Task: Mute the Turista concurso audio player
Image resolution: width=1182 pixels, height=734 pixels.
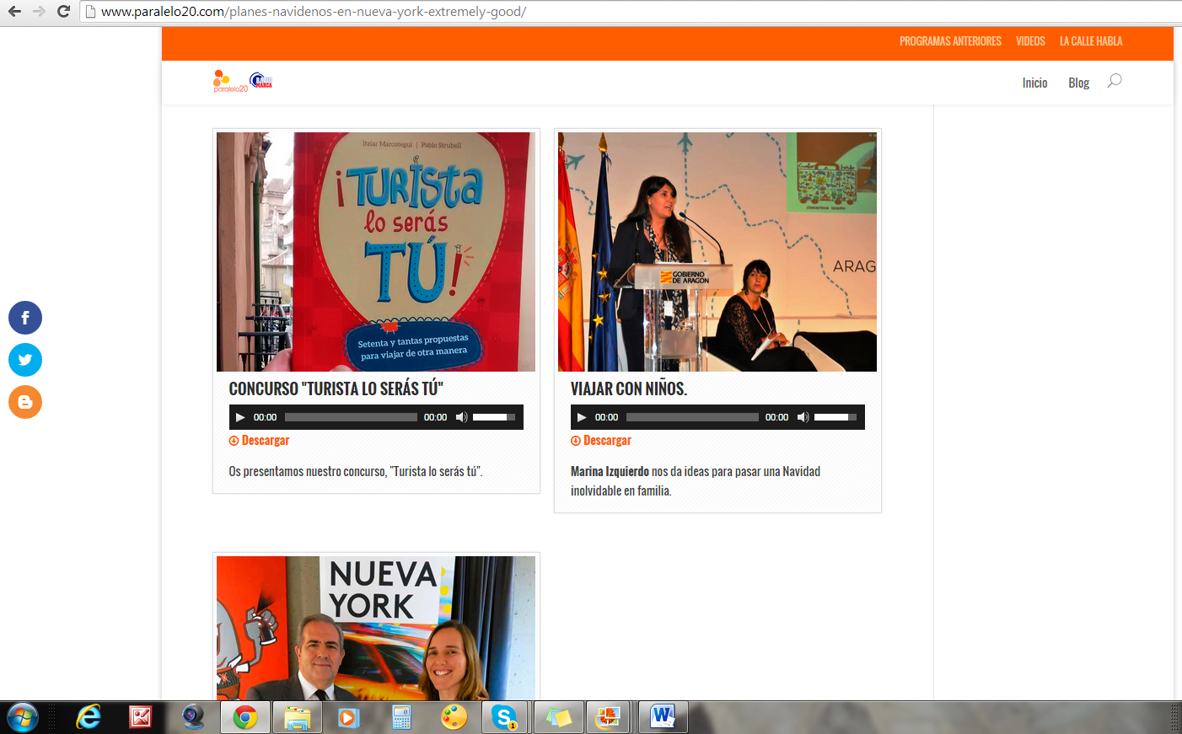Action: (x=461, y=417)
